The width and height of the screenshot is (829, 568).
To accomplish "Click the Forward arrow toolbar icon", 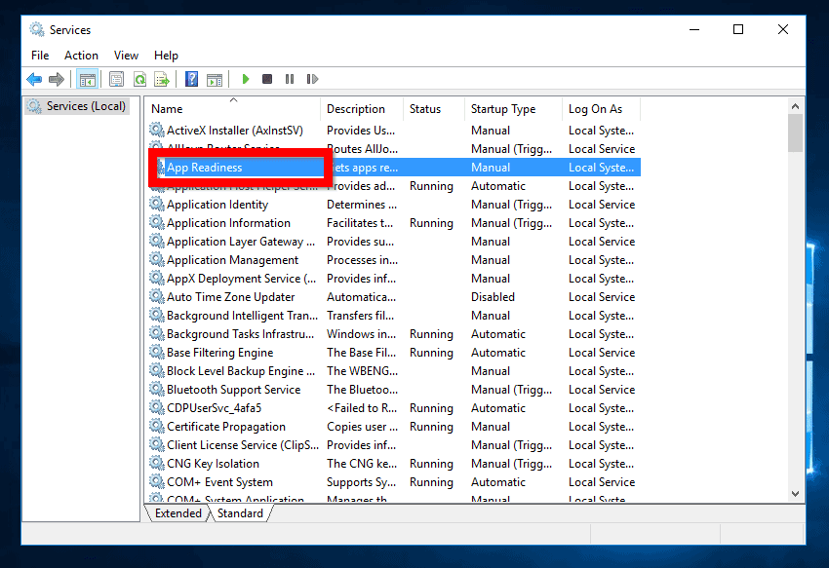I will pyautogui.click(x=56, y=79).
